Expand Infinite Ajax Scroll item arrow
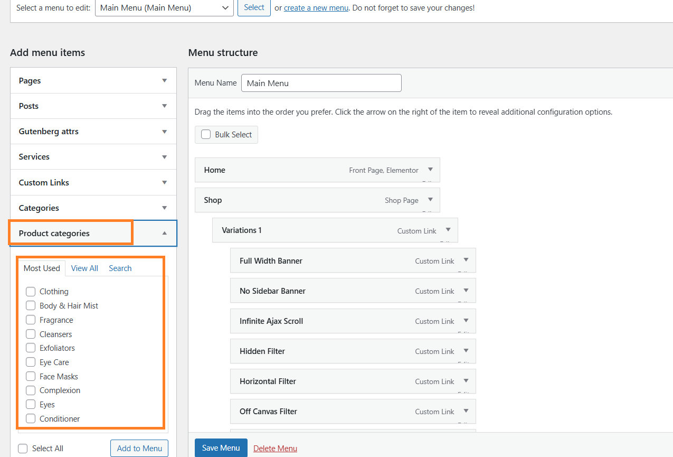Viewport: 673px width, 457px height. coord(466,320)
